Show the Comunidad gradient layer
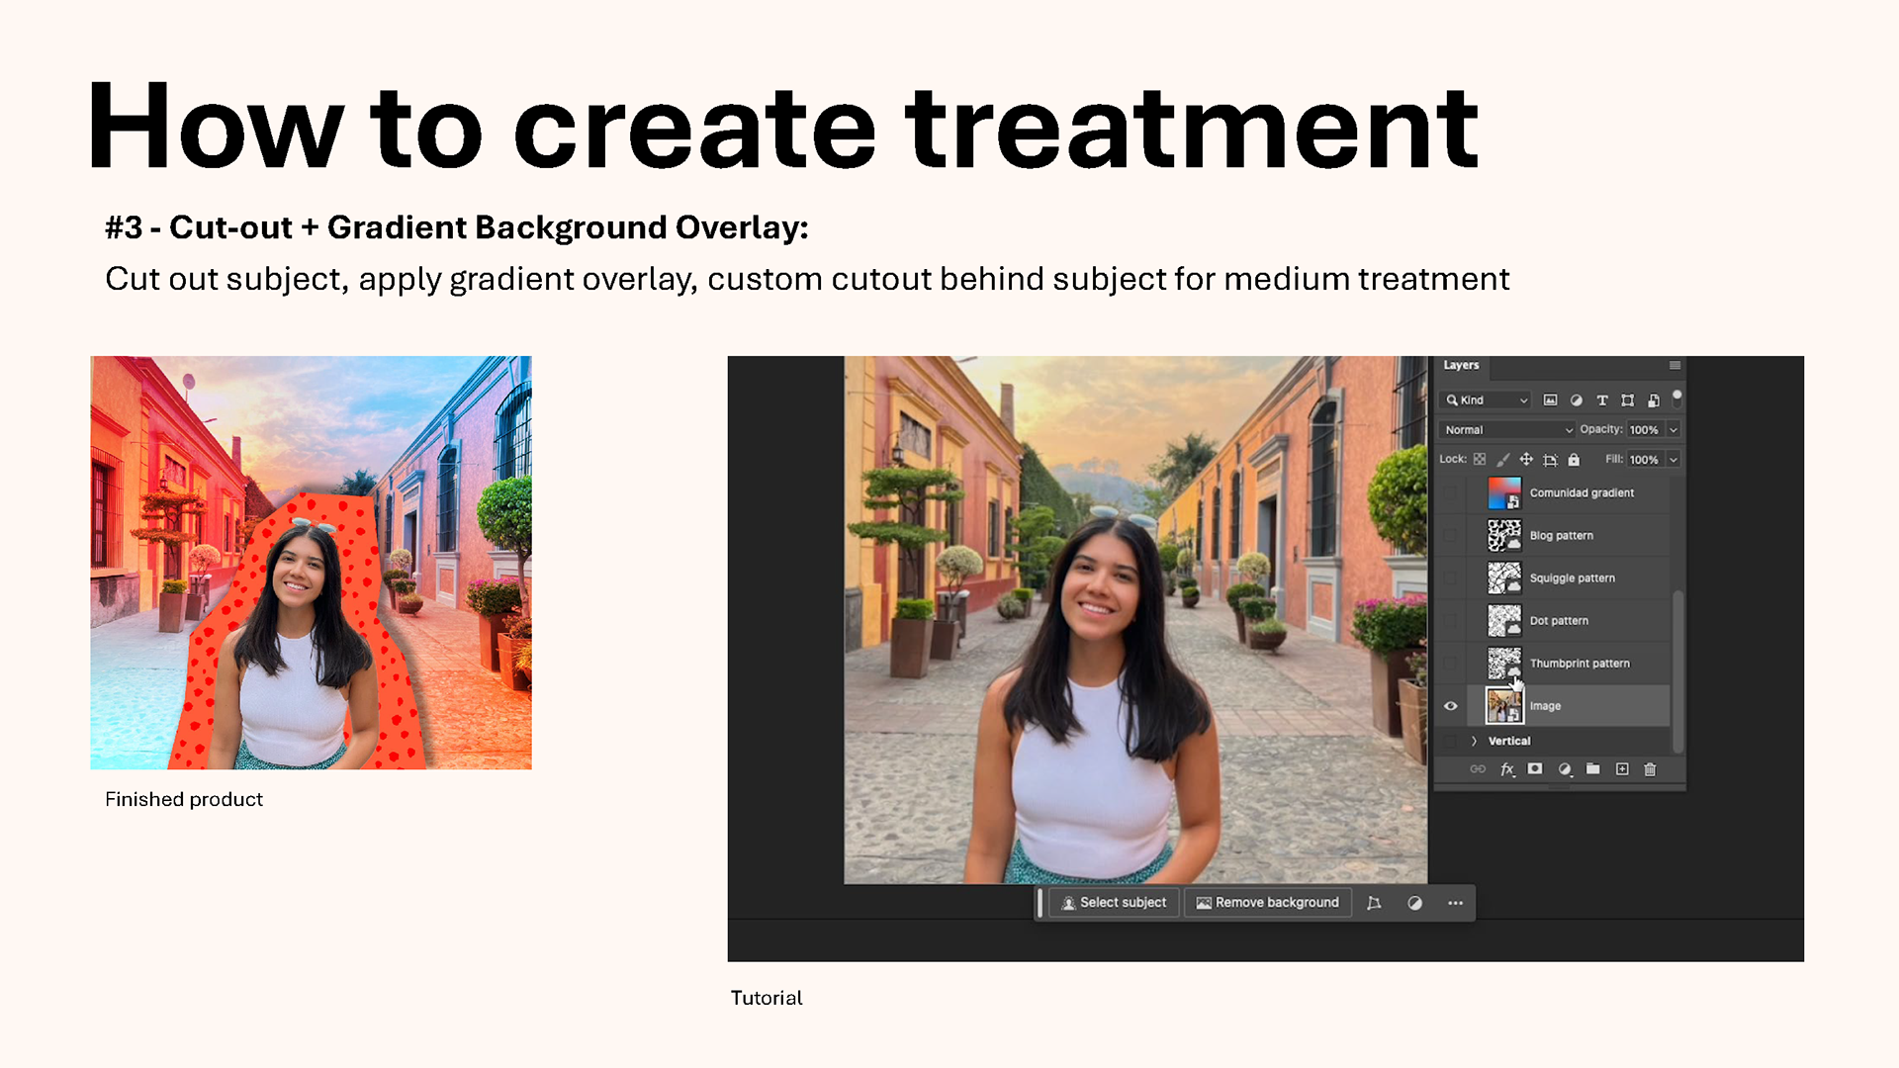The image size is (1899, 1068). tap(1451, 492)
